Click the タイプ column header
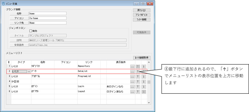The height and width of the screenshot is (112, 249). click(21, 62)
